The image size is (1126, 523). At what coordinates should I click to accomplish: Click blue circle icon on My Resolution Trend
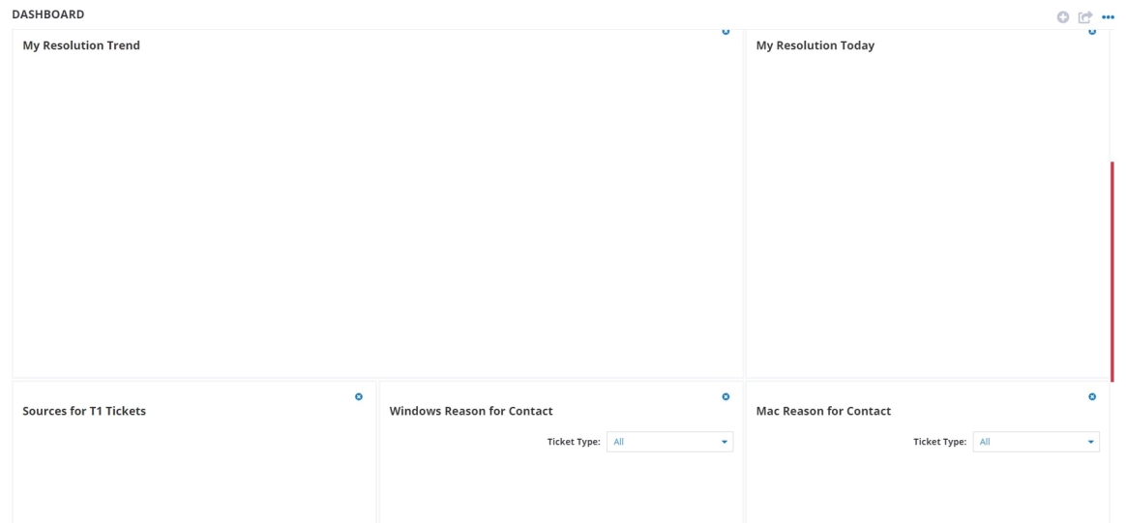point(726,32)
